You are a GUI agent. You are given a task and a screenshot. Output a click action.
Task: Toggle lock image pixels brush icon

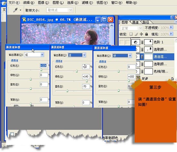coord(136,34)
